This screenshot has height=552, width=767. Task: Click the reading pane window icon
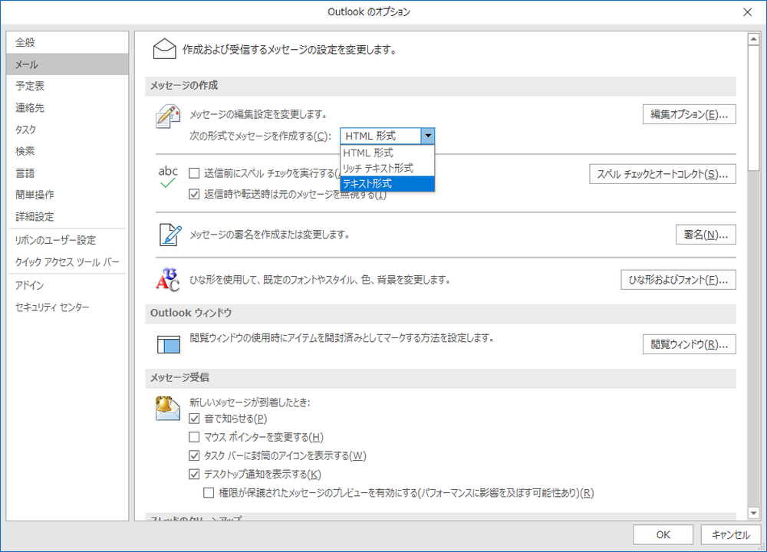click(167, 344)
